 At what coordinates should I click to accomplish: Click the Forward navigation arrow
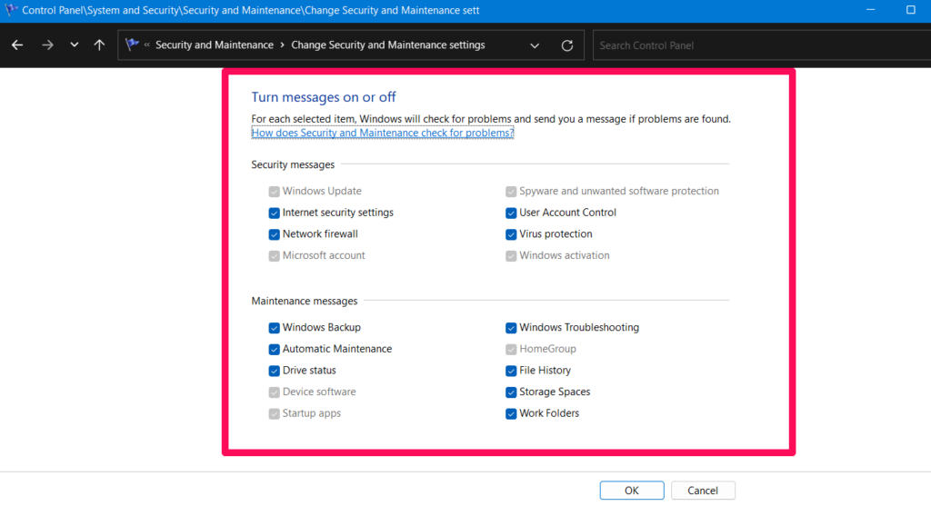(x=47, y=45)
